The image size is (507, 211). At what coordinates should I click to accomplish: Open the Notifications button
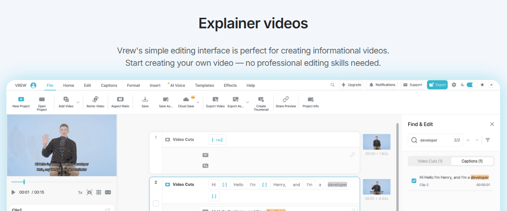382,84
